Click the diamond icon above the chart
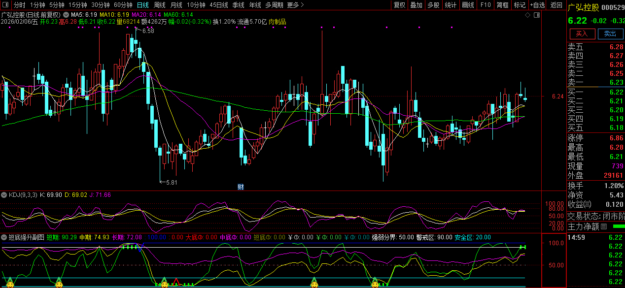625x288 pixels. pos(528,15)
